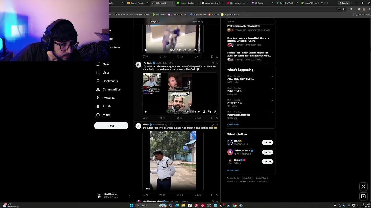Open more options on xQc Daily post
371x208 pixels.
pos(217,63)
